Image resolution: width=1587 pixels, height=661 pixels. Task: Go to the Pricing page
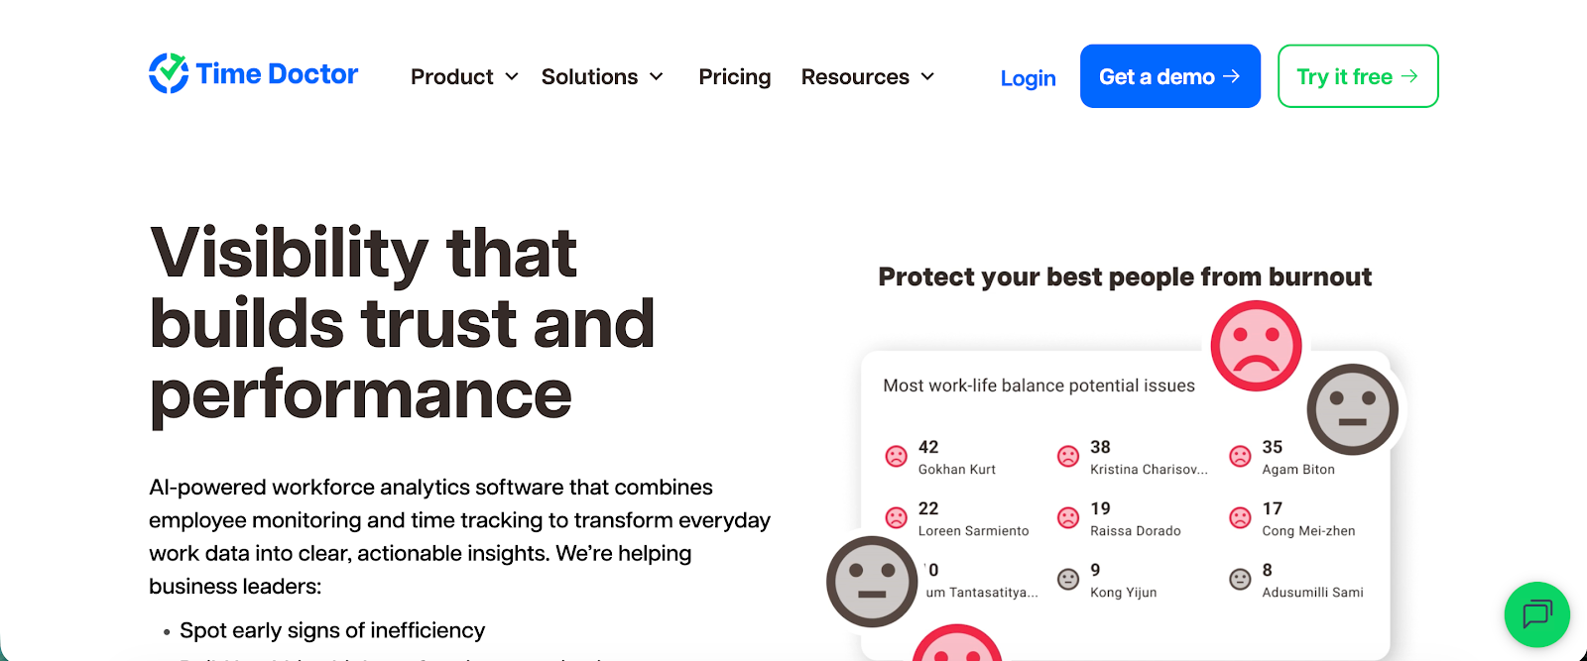tap(734, 77)
